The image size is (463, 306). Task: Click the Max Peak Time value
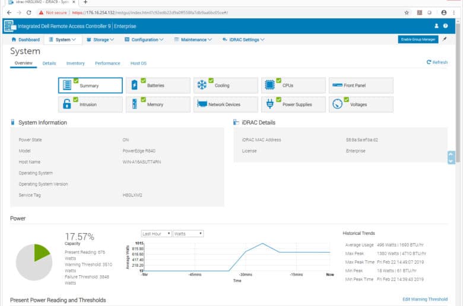[400, 262]
